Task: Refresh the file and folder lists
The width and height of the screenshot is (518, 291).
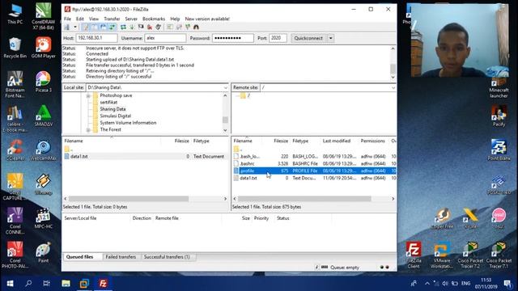Action: pyautogui.click(x=123, y=27)
